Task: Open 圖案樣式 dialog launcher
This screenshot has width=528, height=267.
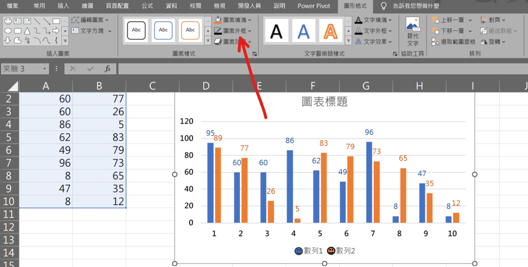Action: click(x=255, y=54)
